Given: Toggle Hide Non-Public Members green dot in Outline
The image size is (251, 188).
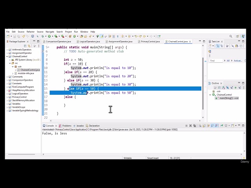Looking at the screenshot, I should [x=235, y=88].
